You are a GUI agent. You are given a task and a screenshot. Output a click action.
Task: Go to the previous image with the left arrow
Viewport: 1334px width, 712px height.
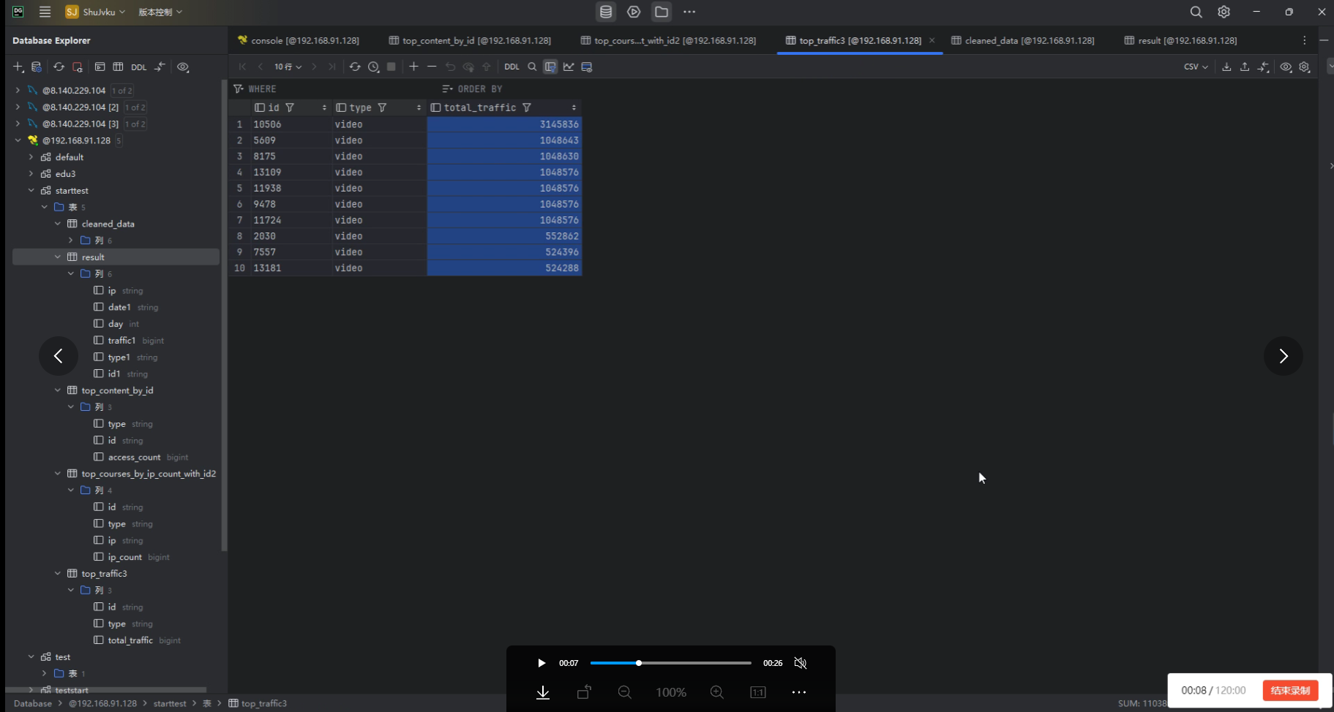(x=59, y=356)
